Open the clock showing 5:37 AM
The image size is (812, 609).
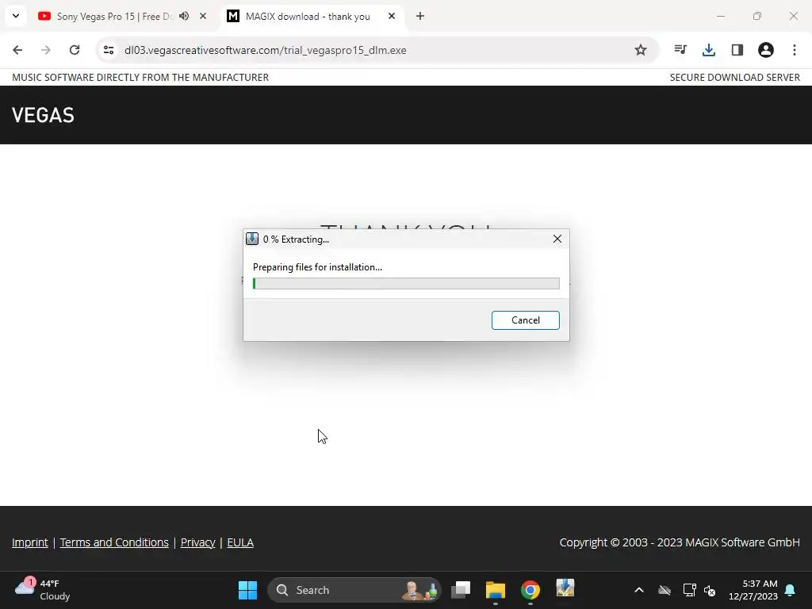[753, 590]
